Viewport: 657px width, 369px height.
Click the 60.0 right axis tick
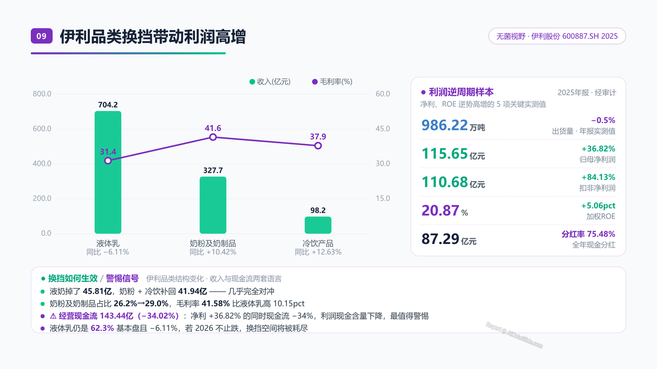tap(382, 94)
